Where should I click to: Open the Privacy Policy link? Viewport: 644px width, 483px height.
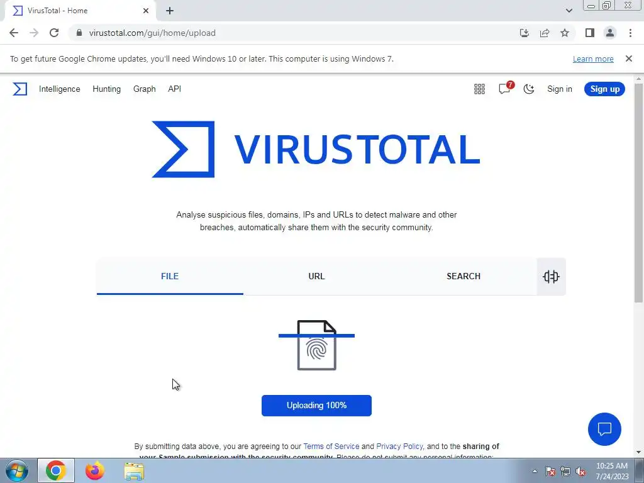(399, 447)
